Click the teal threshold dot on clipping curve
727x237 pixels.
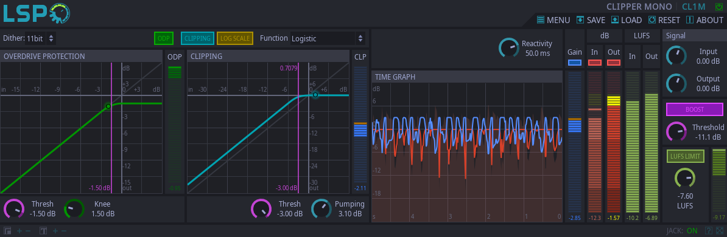[x=315, y=95]
